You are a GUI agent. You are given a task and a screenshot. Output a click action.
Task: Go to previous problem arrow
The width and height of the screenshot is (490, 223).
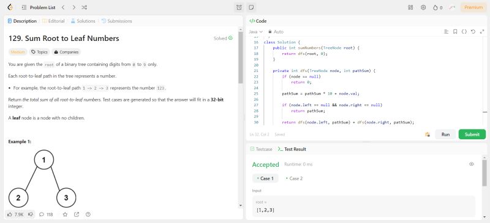[63, 7]
